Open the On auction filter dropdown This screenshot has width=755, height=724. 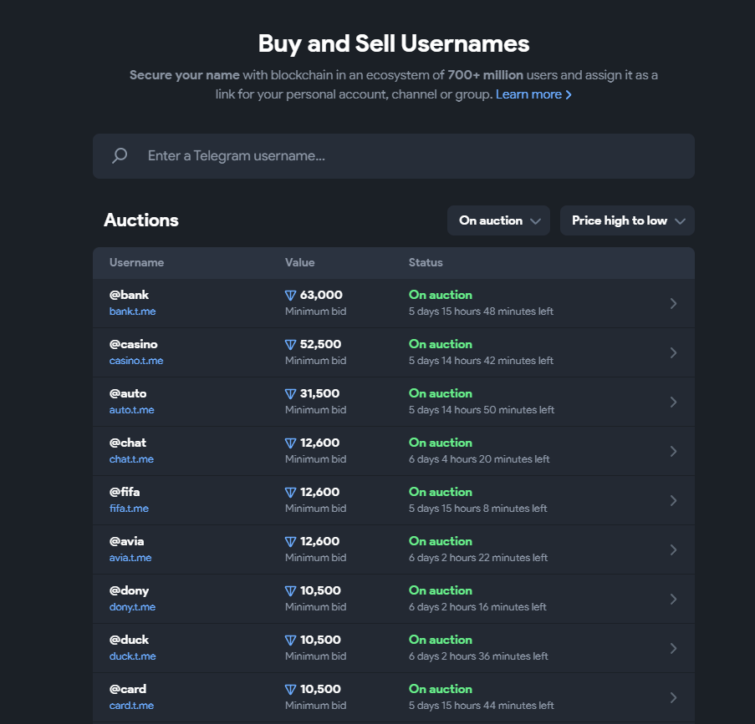pos(498,220)
